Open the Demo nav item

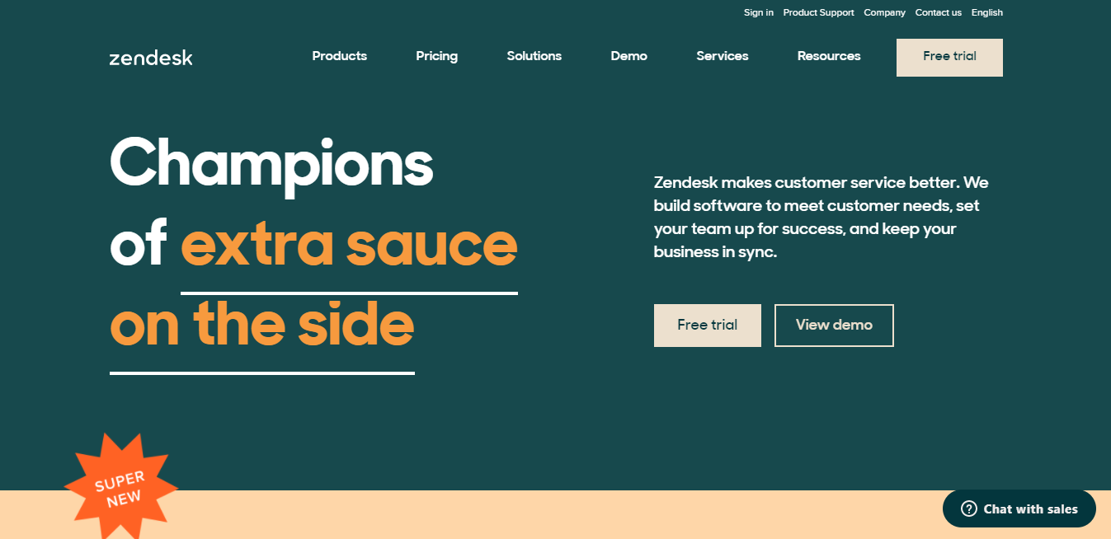coord(629,56)
